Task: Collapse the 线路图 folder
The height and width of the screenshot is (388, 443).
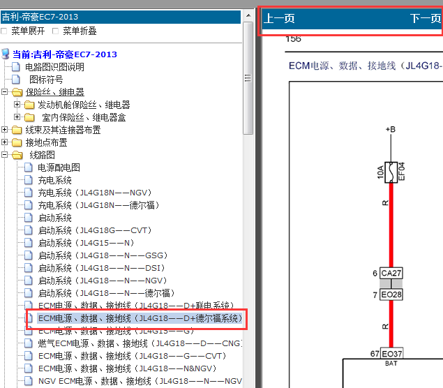Action: tap(4, 155)
